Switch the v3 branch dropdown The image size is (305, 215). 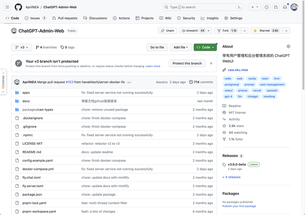tap(22, 47)
